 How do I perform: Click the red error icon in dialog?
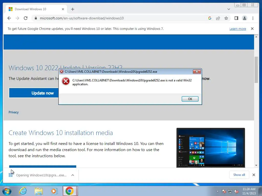(66, 81)
